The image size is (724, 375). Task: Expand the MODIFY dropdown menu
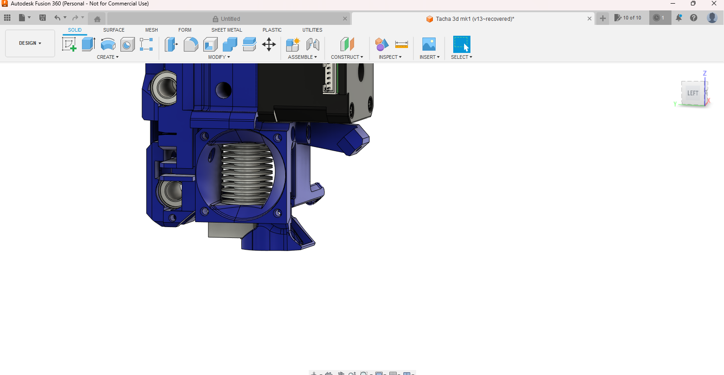[x=219, y=57]
